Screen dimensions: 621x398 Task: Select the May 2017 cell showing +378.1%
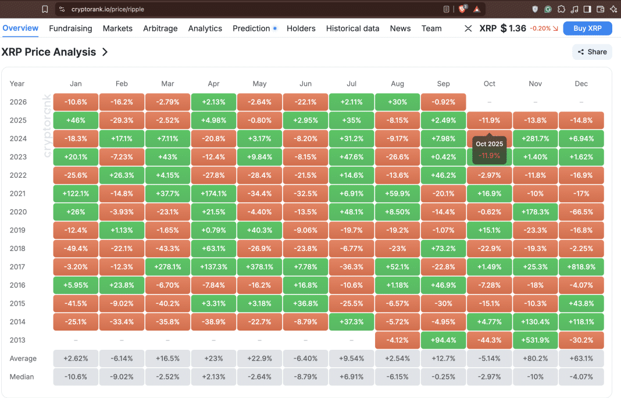click(259, 267)
